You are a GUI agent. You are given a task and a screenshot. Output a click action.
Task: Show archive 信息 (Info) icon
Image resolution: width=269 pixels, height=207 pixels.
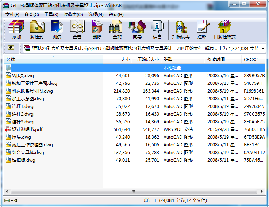157,29
